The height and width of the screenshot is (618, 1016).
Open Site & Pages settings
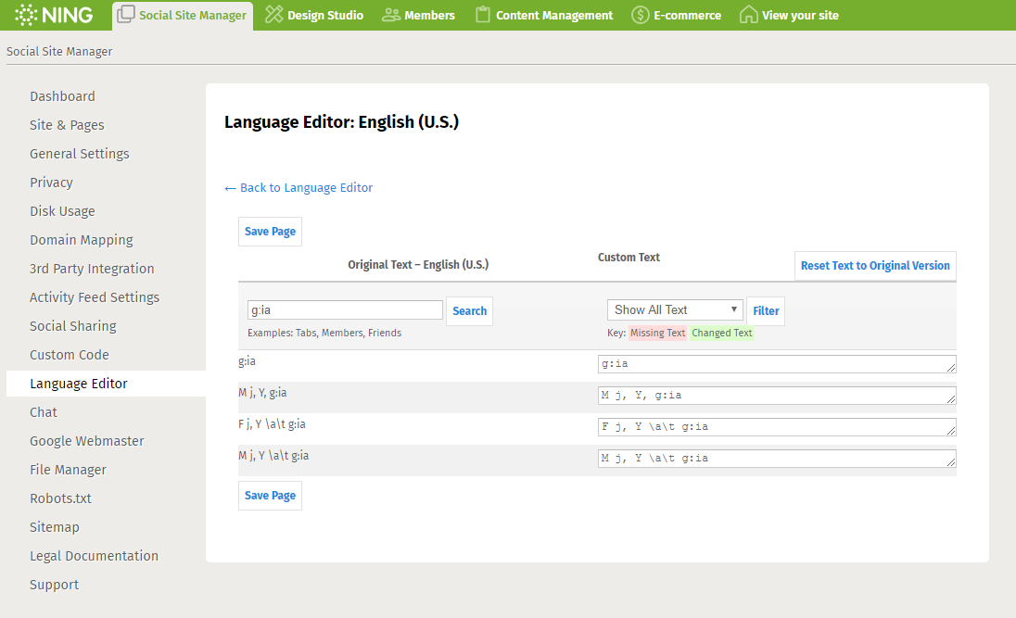pos(67,125)
